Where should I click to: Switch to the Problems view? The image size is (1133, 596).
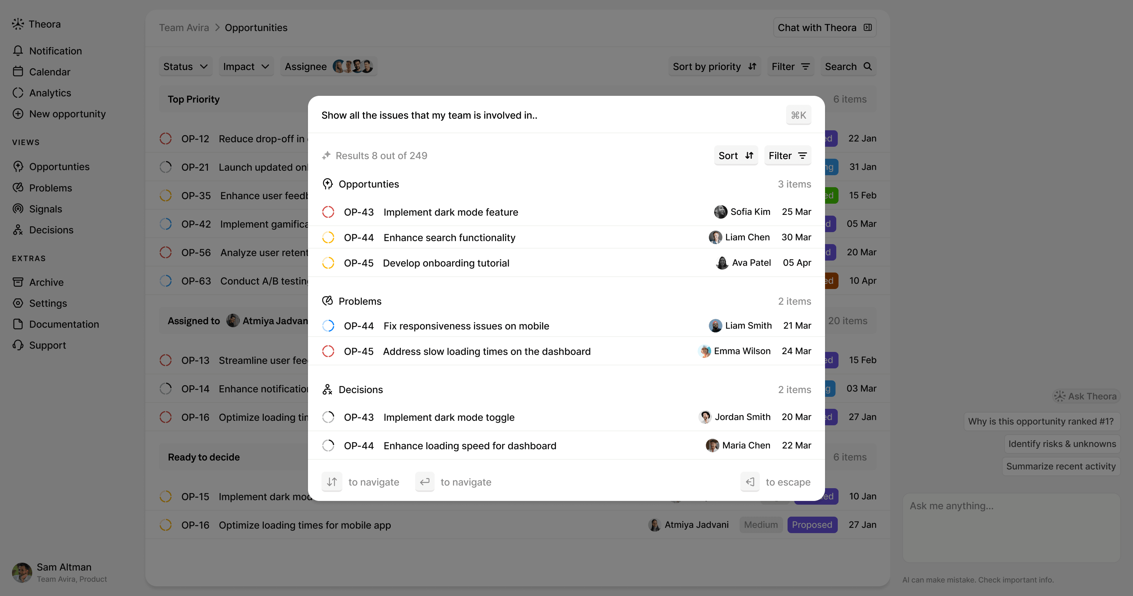pos(51,188)
